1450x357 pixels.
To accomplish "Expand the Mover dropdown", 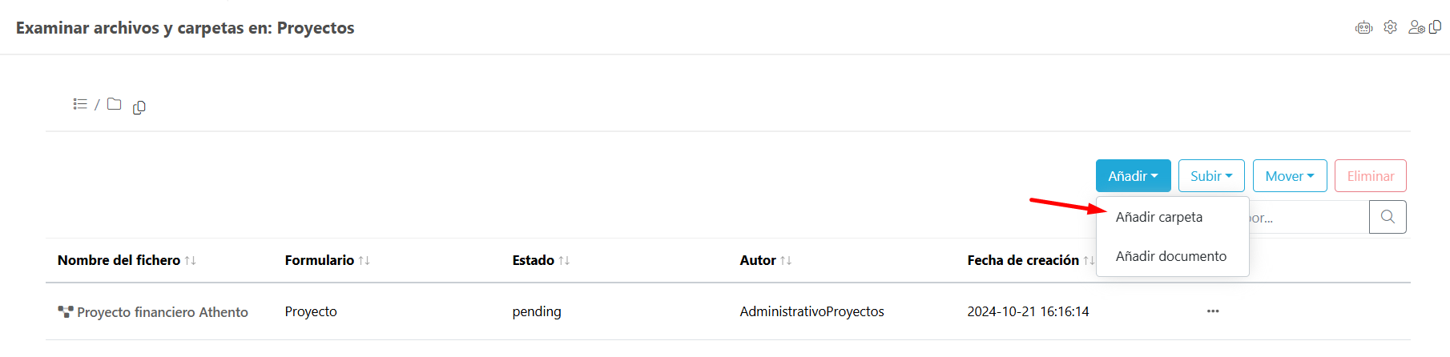I will 1289,176.
